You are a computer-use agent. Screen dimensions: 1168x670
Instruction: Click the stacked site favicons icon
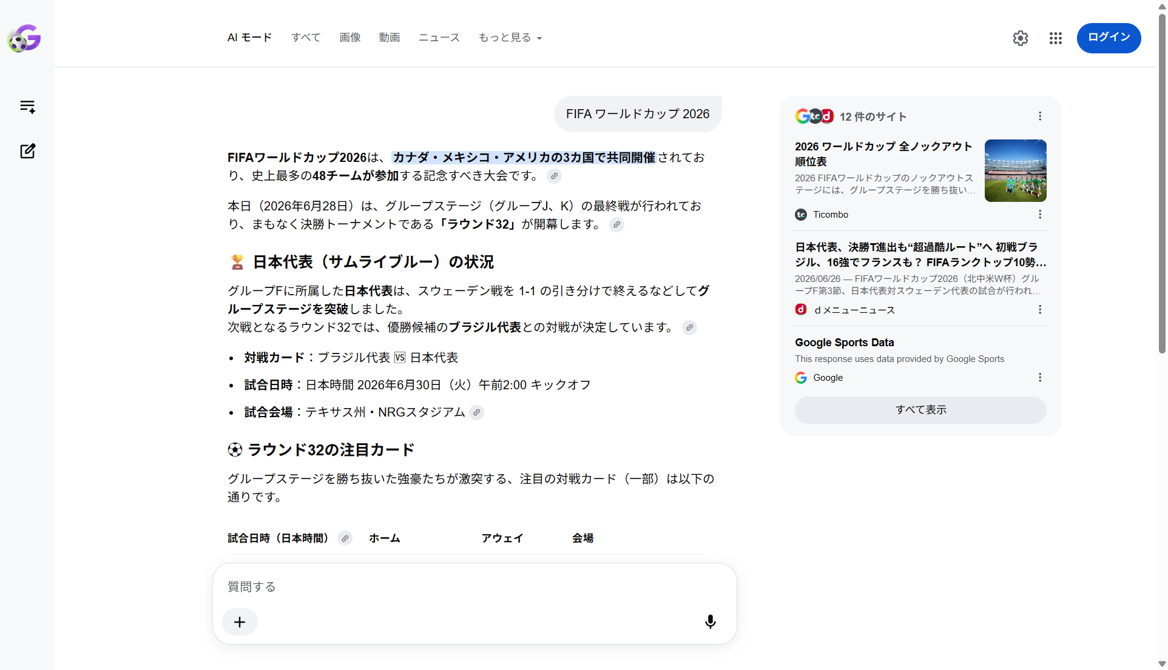tap(814, 116)
